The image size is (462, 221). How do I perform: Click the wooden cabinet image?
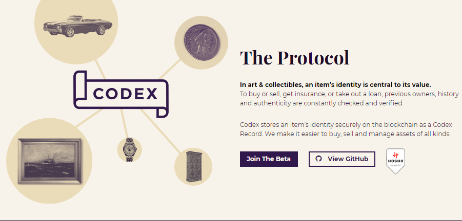193,167
